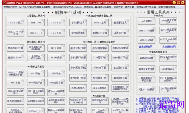This screenshot has height=113, width=189.
Task: Open 高通huiye平台 button
Action: (x=100, y=33)
